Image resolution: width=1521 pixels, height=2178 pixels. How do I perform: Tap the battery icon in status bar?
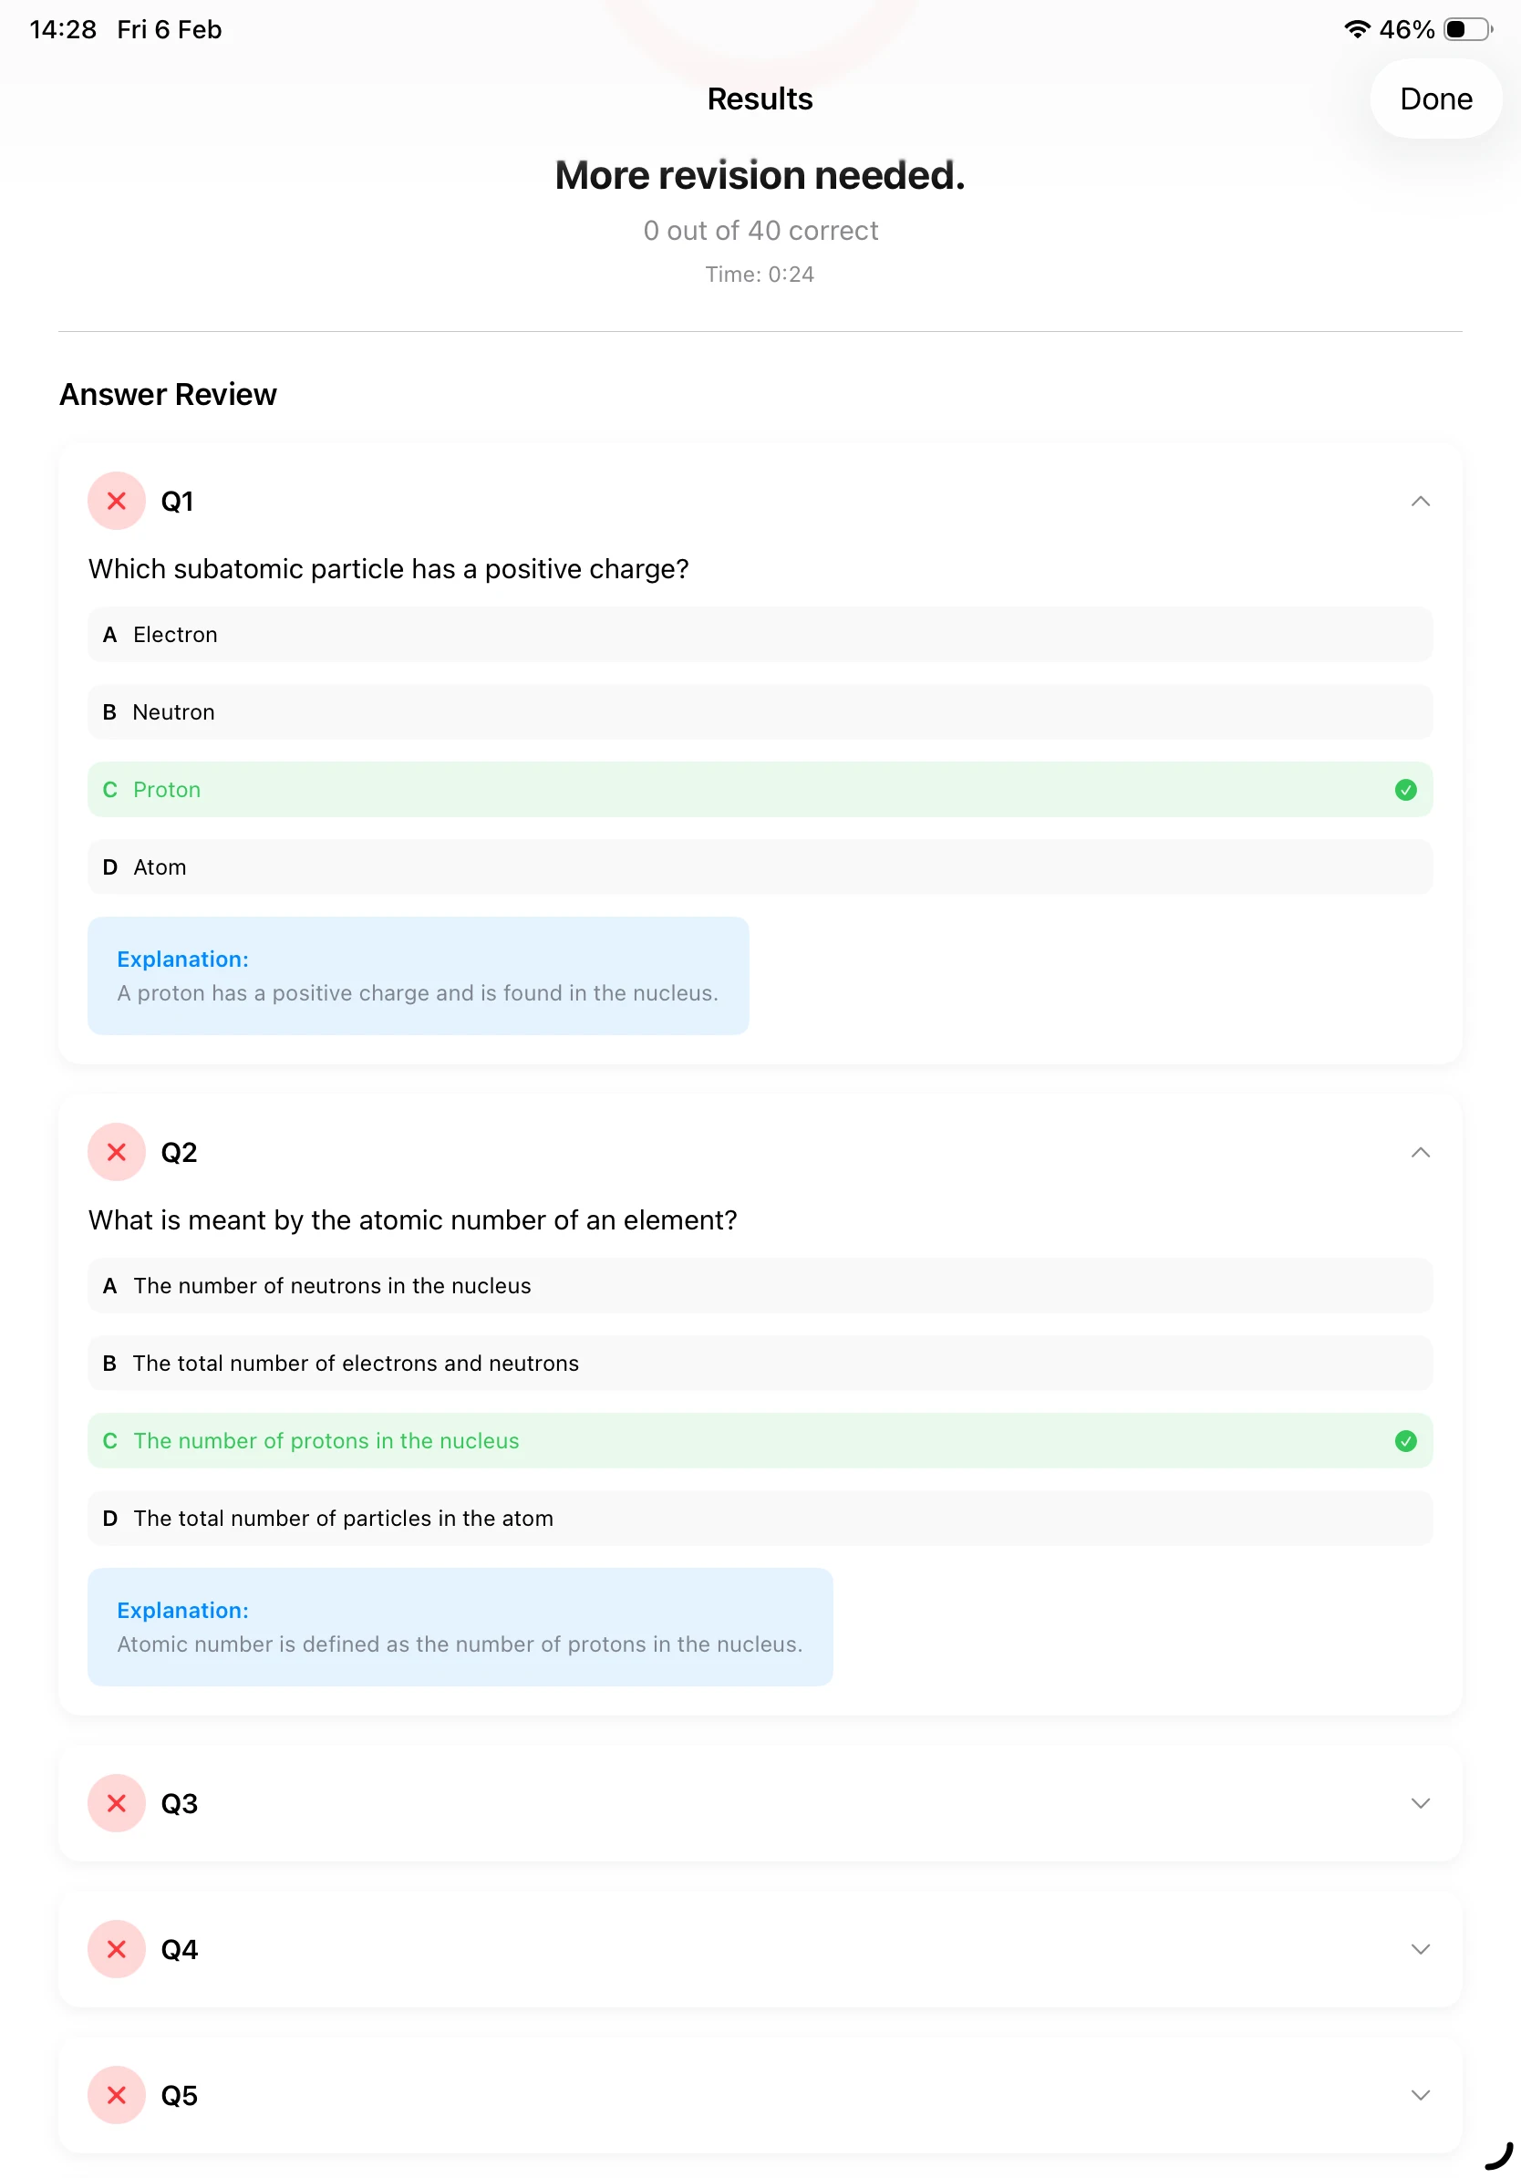[1467, 29]
